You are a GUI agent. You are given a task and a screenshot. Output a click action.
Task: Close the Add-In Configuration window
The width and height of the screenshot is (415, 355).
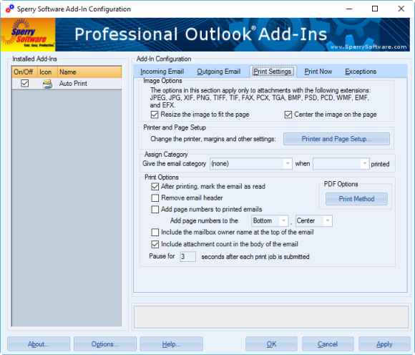point(401,9)
